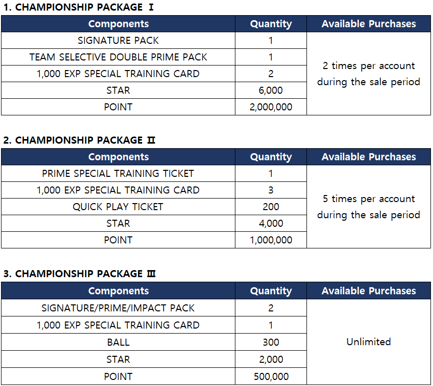
Task: Click the "2 times per account" text
Action: click(x=368, y=66)
